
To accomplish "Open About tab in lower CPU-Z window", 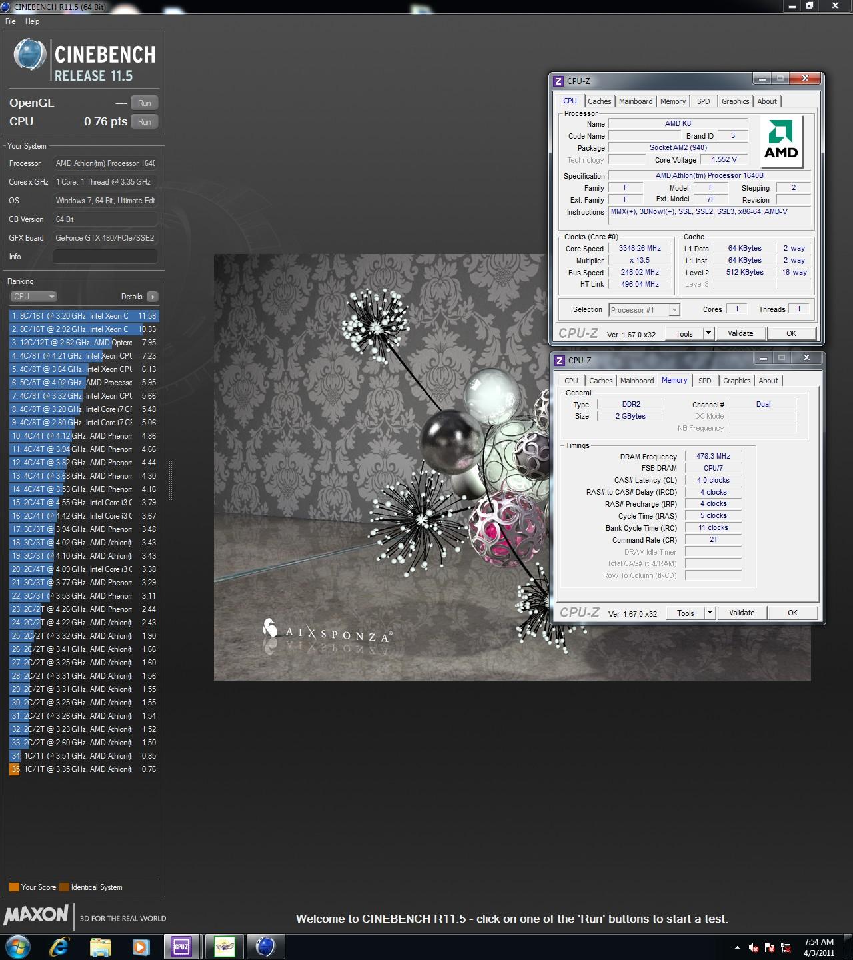I will [768, 381].
